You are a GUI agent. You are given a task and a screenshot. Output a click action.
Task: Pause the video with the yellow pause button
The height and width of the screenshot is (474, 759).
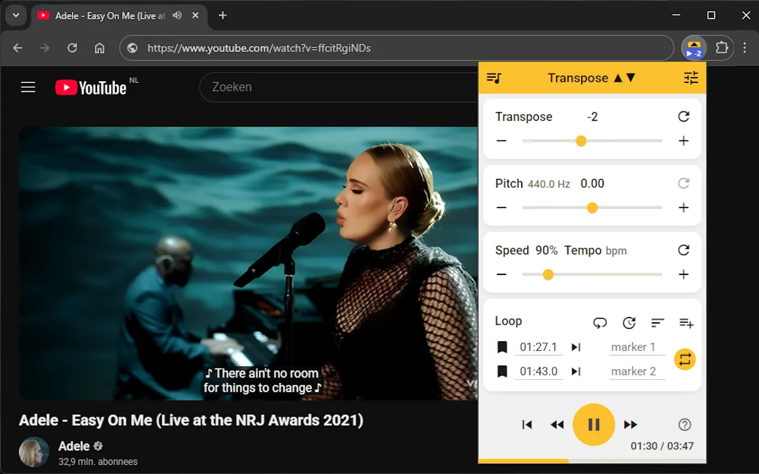pyautogui.click(x=593, y=424)
